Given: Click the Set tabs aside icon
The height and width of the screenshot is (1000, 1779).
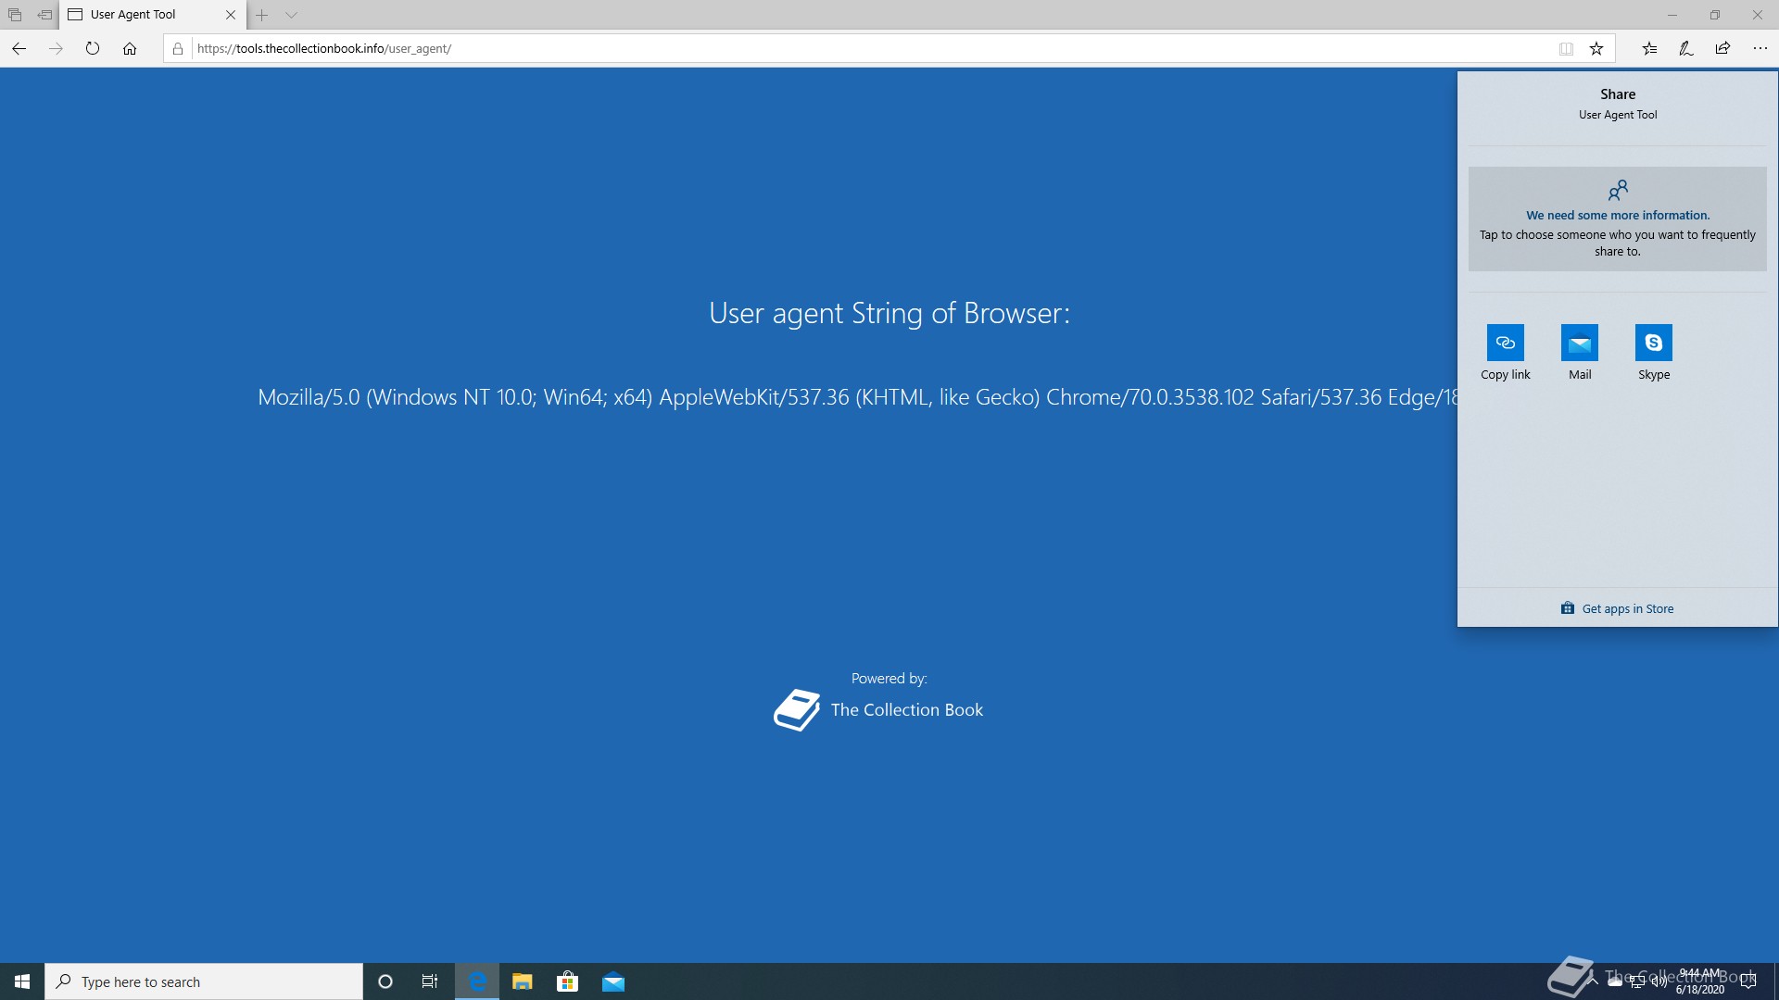Looking at the screenshot, I should (x=44, y=15).
